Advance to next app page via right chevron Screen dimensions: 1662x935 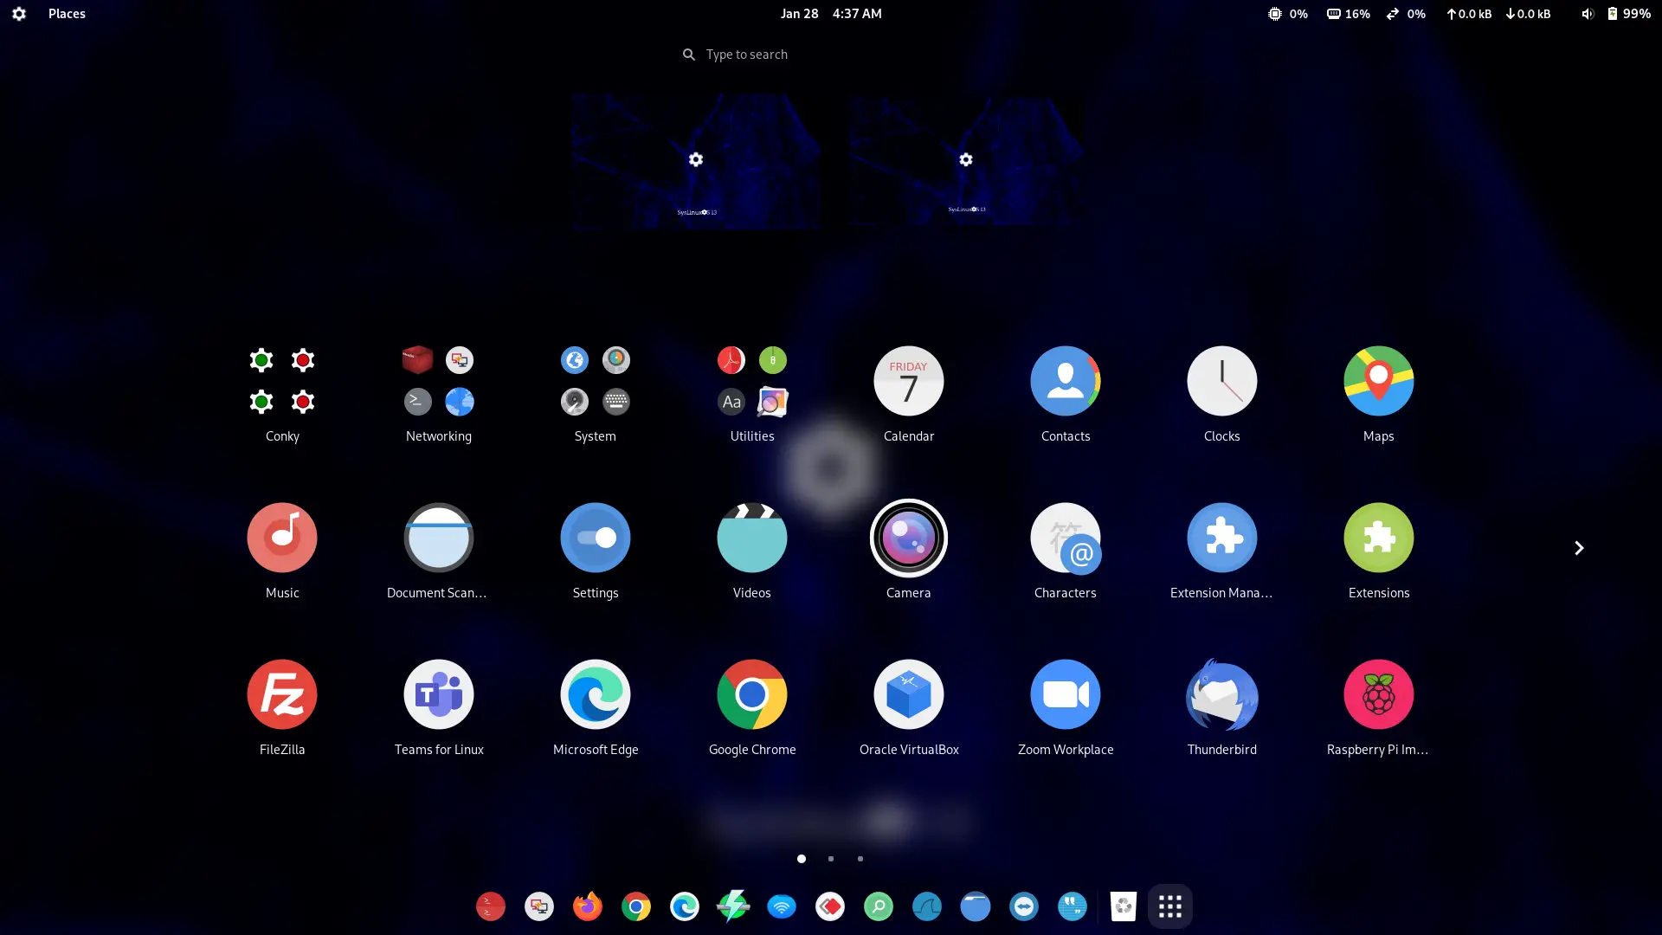[1579, 547]
